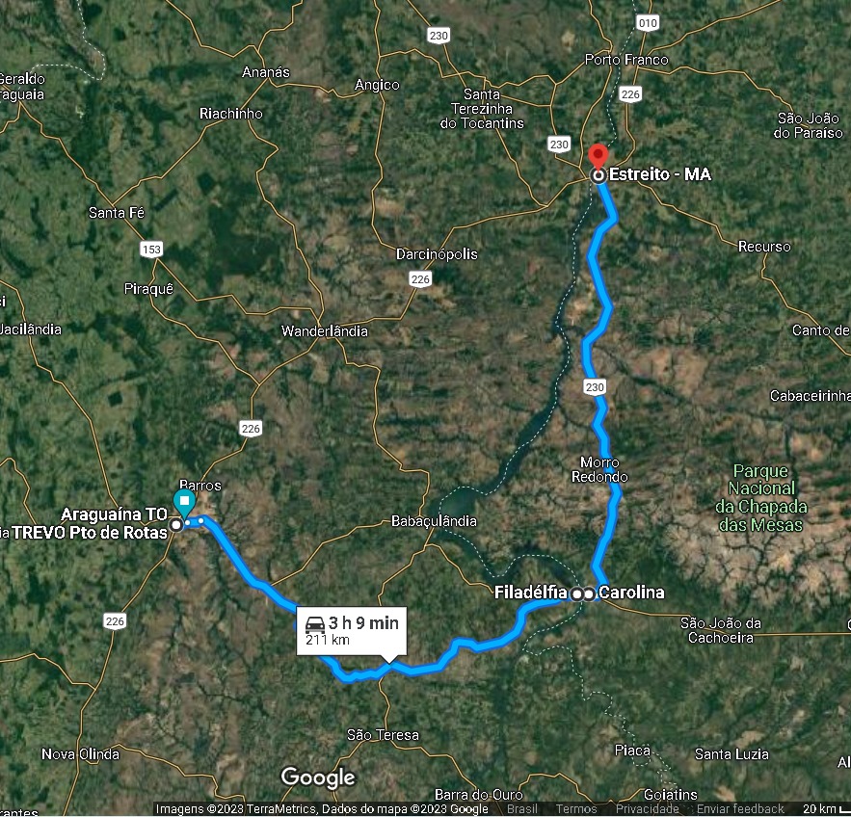This screenshot has height=817, width=851.
Task: Click the Babaçulândia town label
Action: click(x=434, y=521)
